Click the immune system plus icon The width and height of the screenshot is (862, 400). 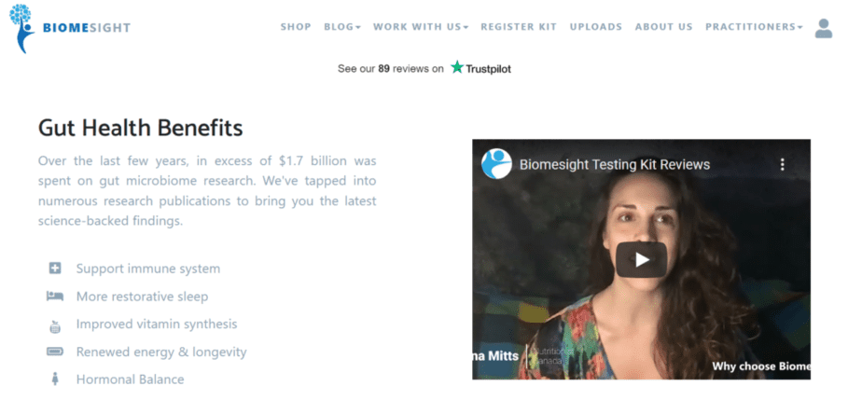[55, 269]
